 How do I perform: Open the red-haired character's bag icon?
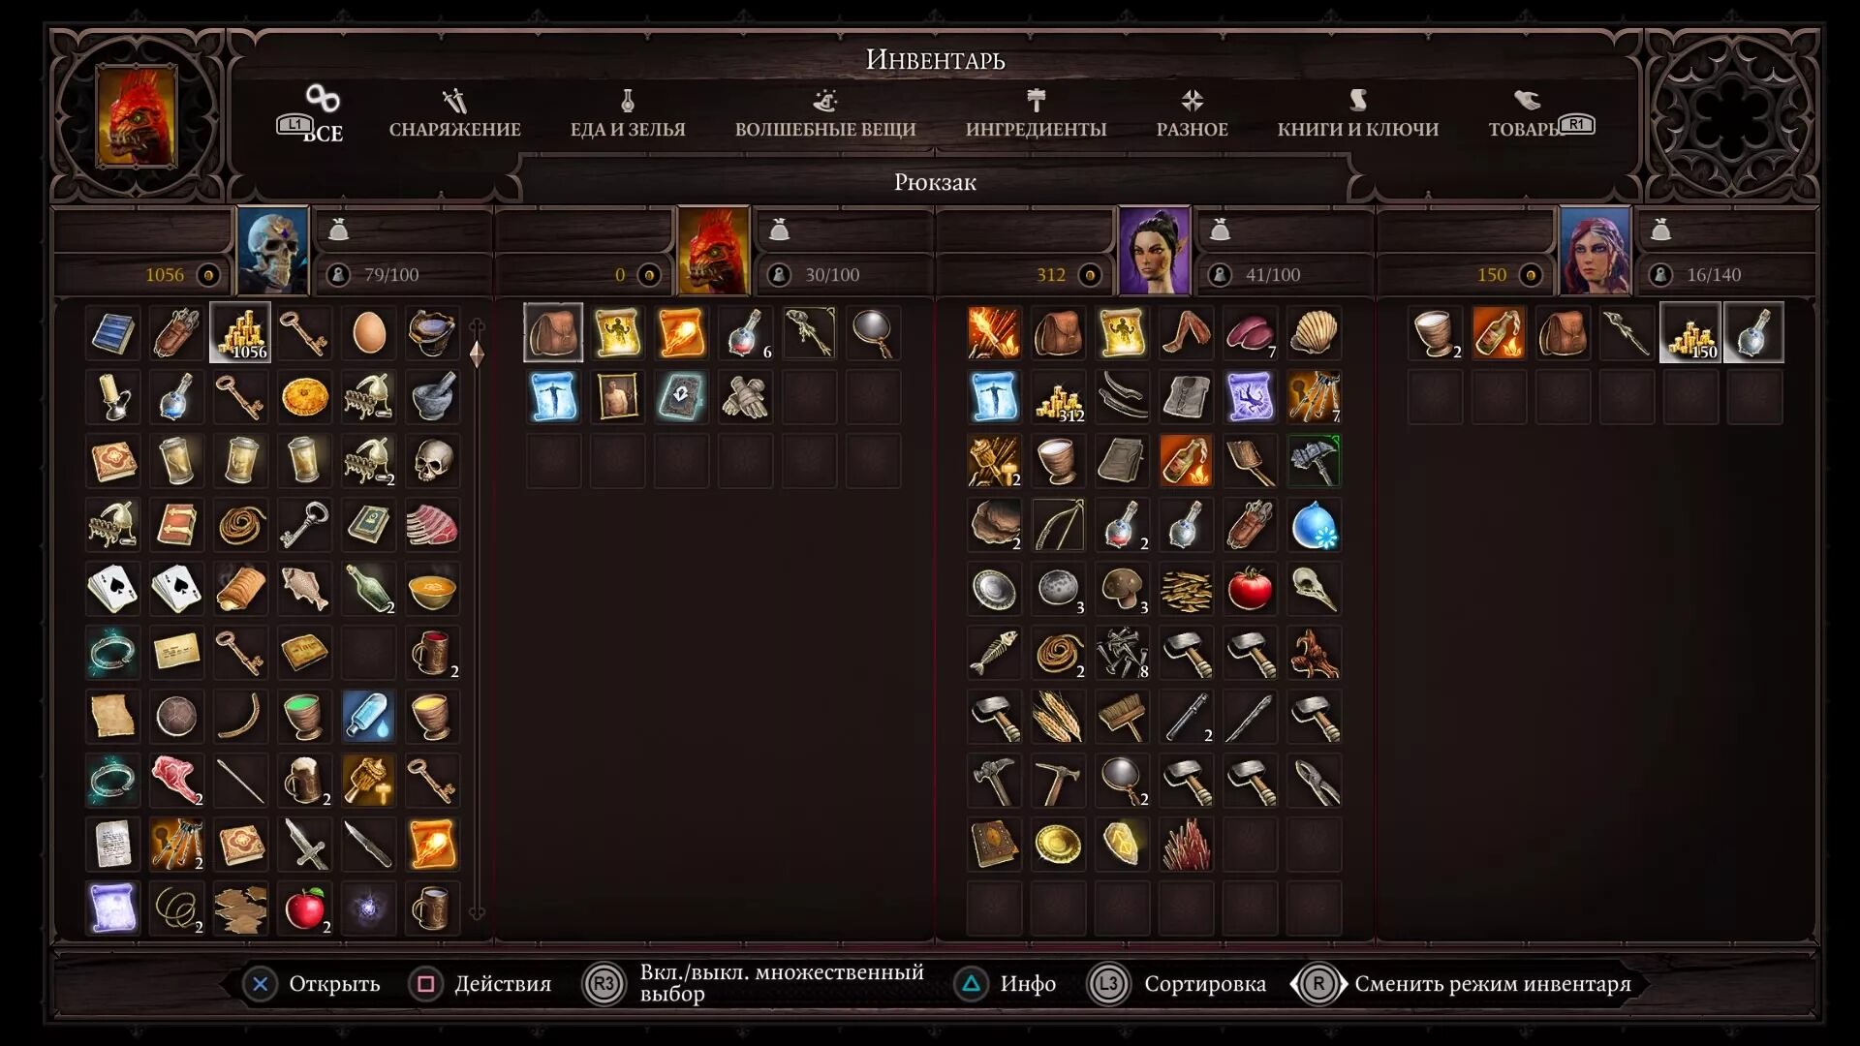click(1660, 231)
